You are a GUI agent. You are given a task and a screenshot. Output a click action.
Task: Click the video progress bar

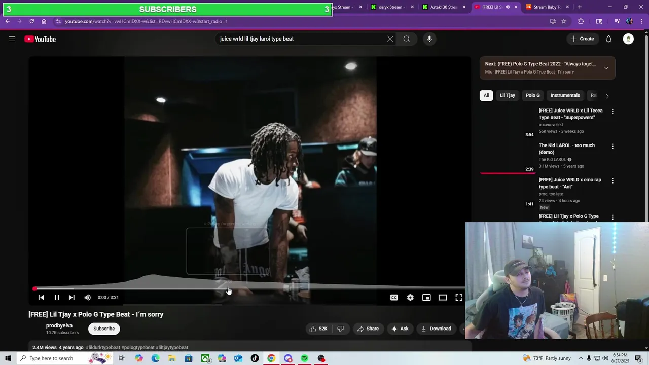coord(248,289)
